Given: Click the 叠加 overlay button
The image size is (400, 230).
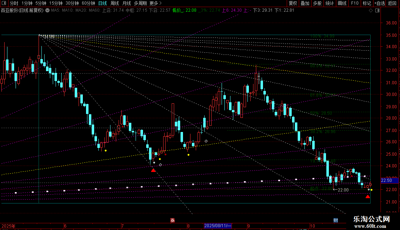Looking at the screenshot, I should pyautogui.click(x=305, y=3).
